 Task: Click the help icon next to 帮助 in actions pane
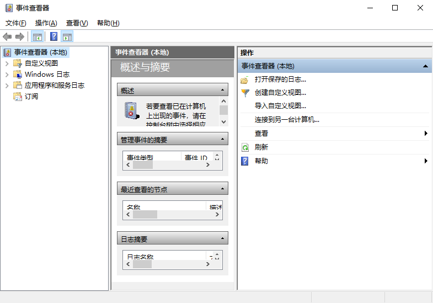click(x=245, y=161)
